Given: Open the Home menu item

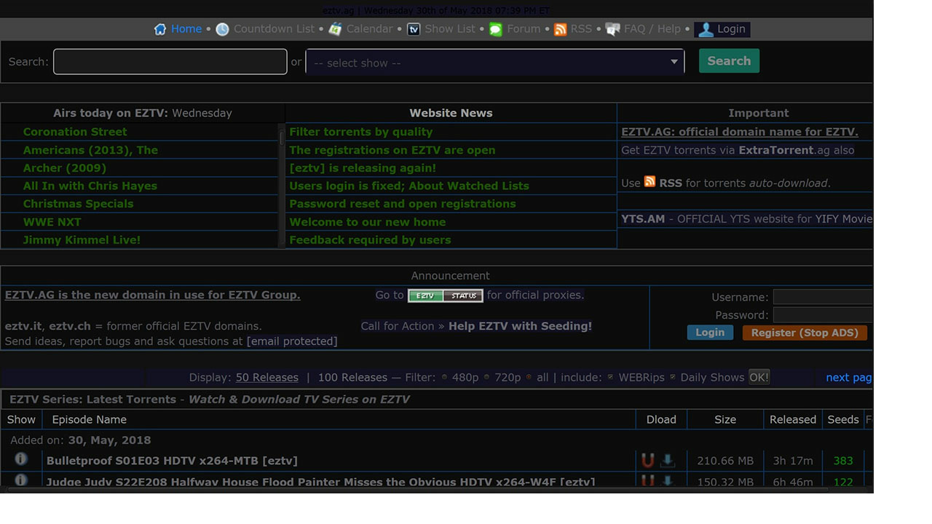Looking at the screenshot, I should (186, 29).
